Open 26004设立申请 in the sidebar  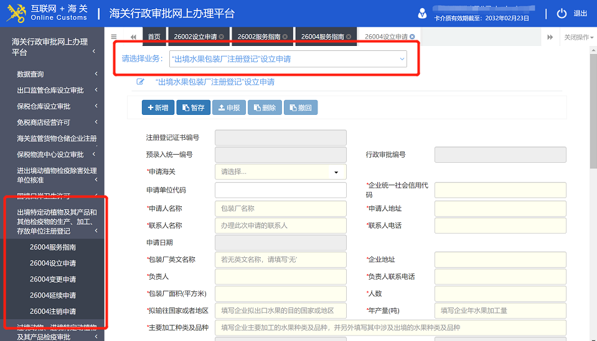52,263
